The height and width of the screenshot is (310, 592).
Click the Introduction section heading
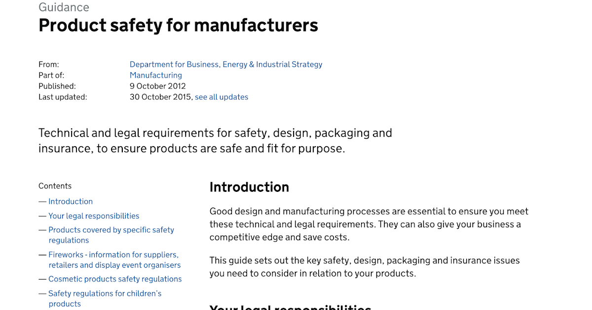click(249, 187)
